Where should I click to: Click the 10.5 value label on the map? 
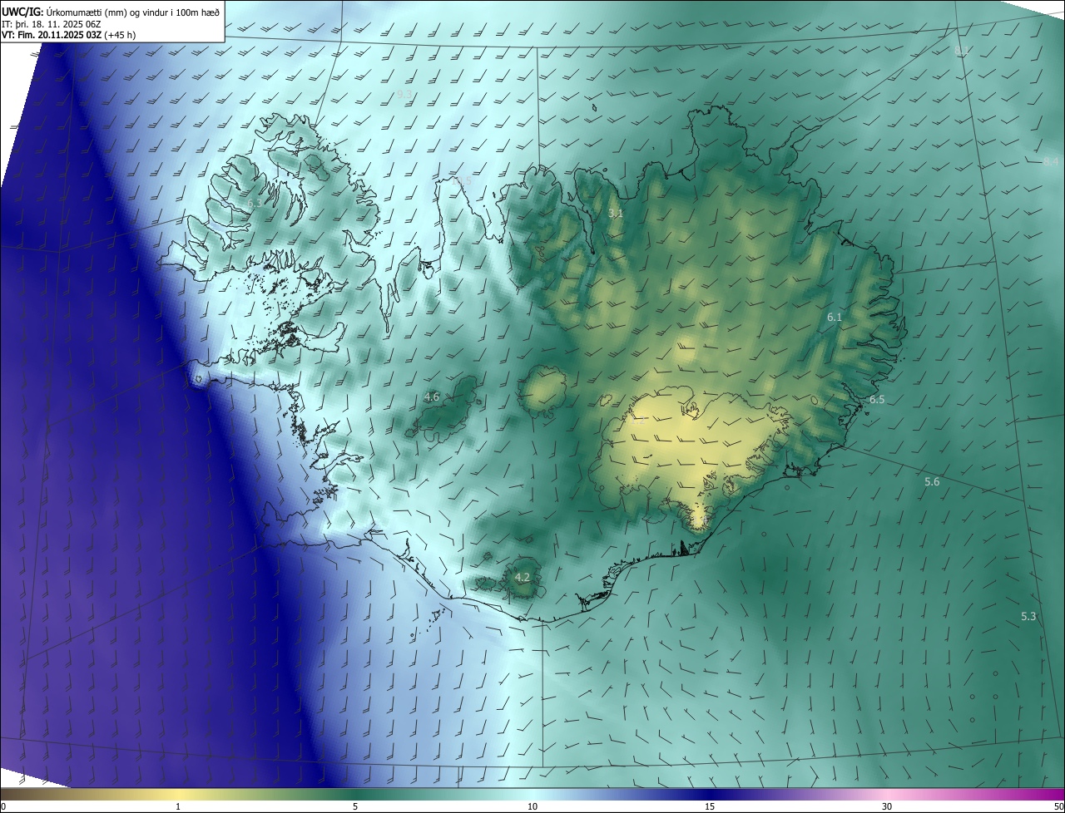pos(461,181)
